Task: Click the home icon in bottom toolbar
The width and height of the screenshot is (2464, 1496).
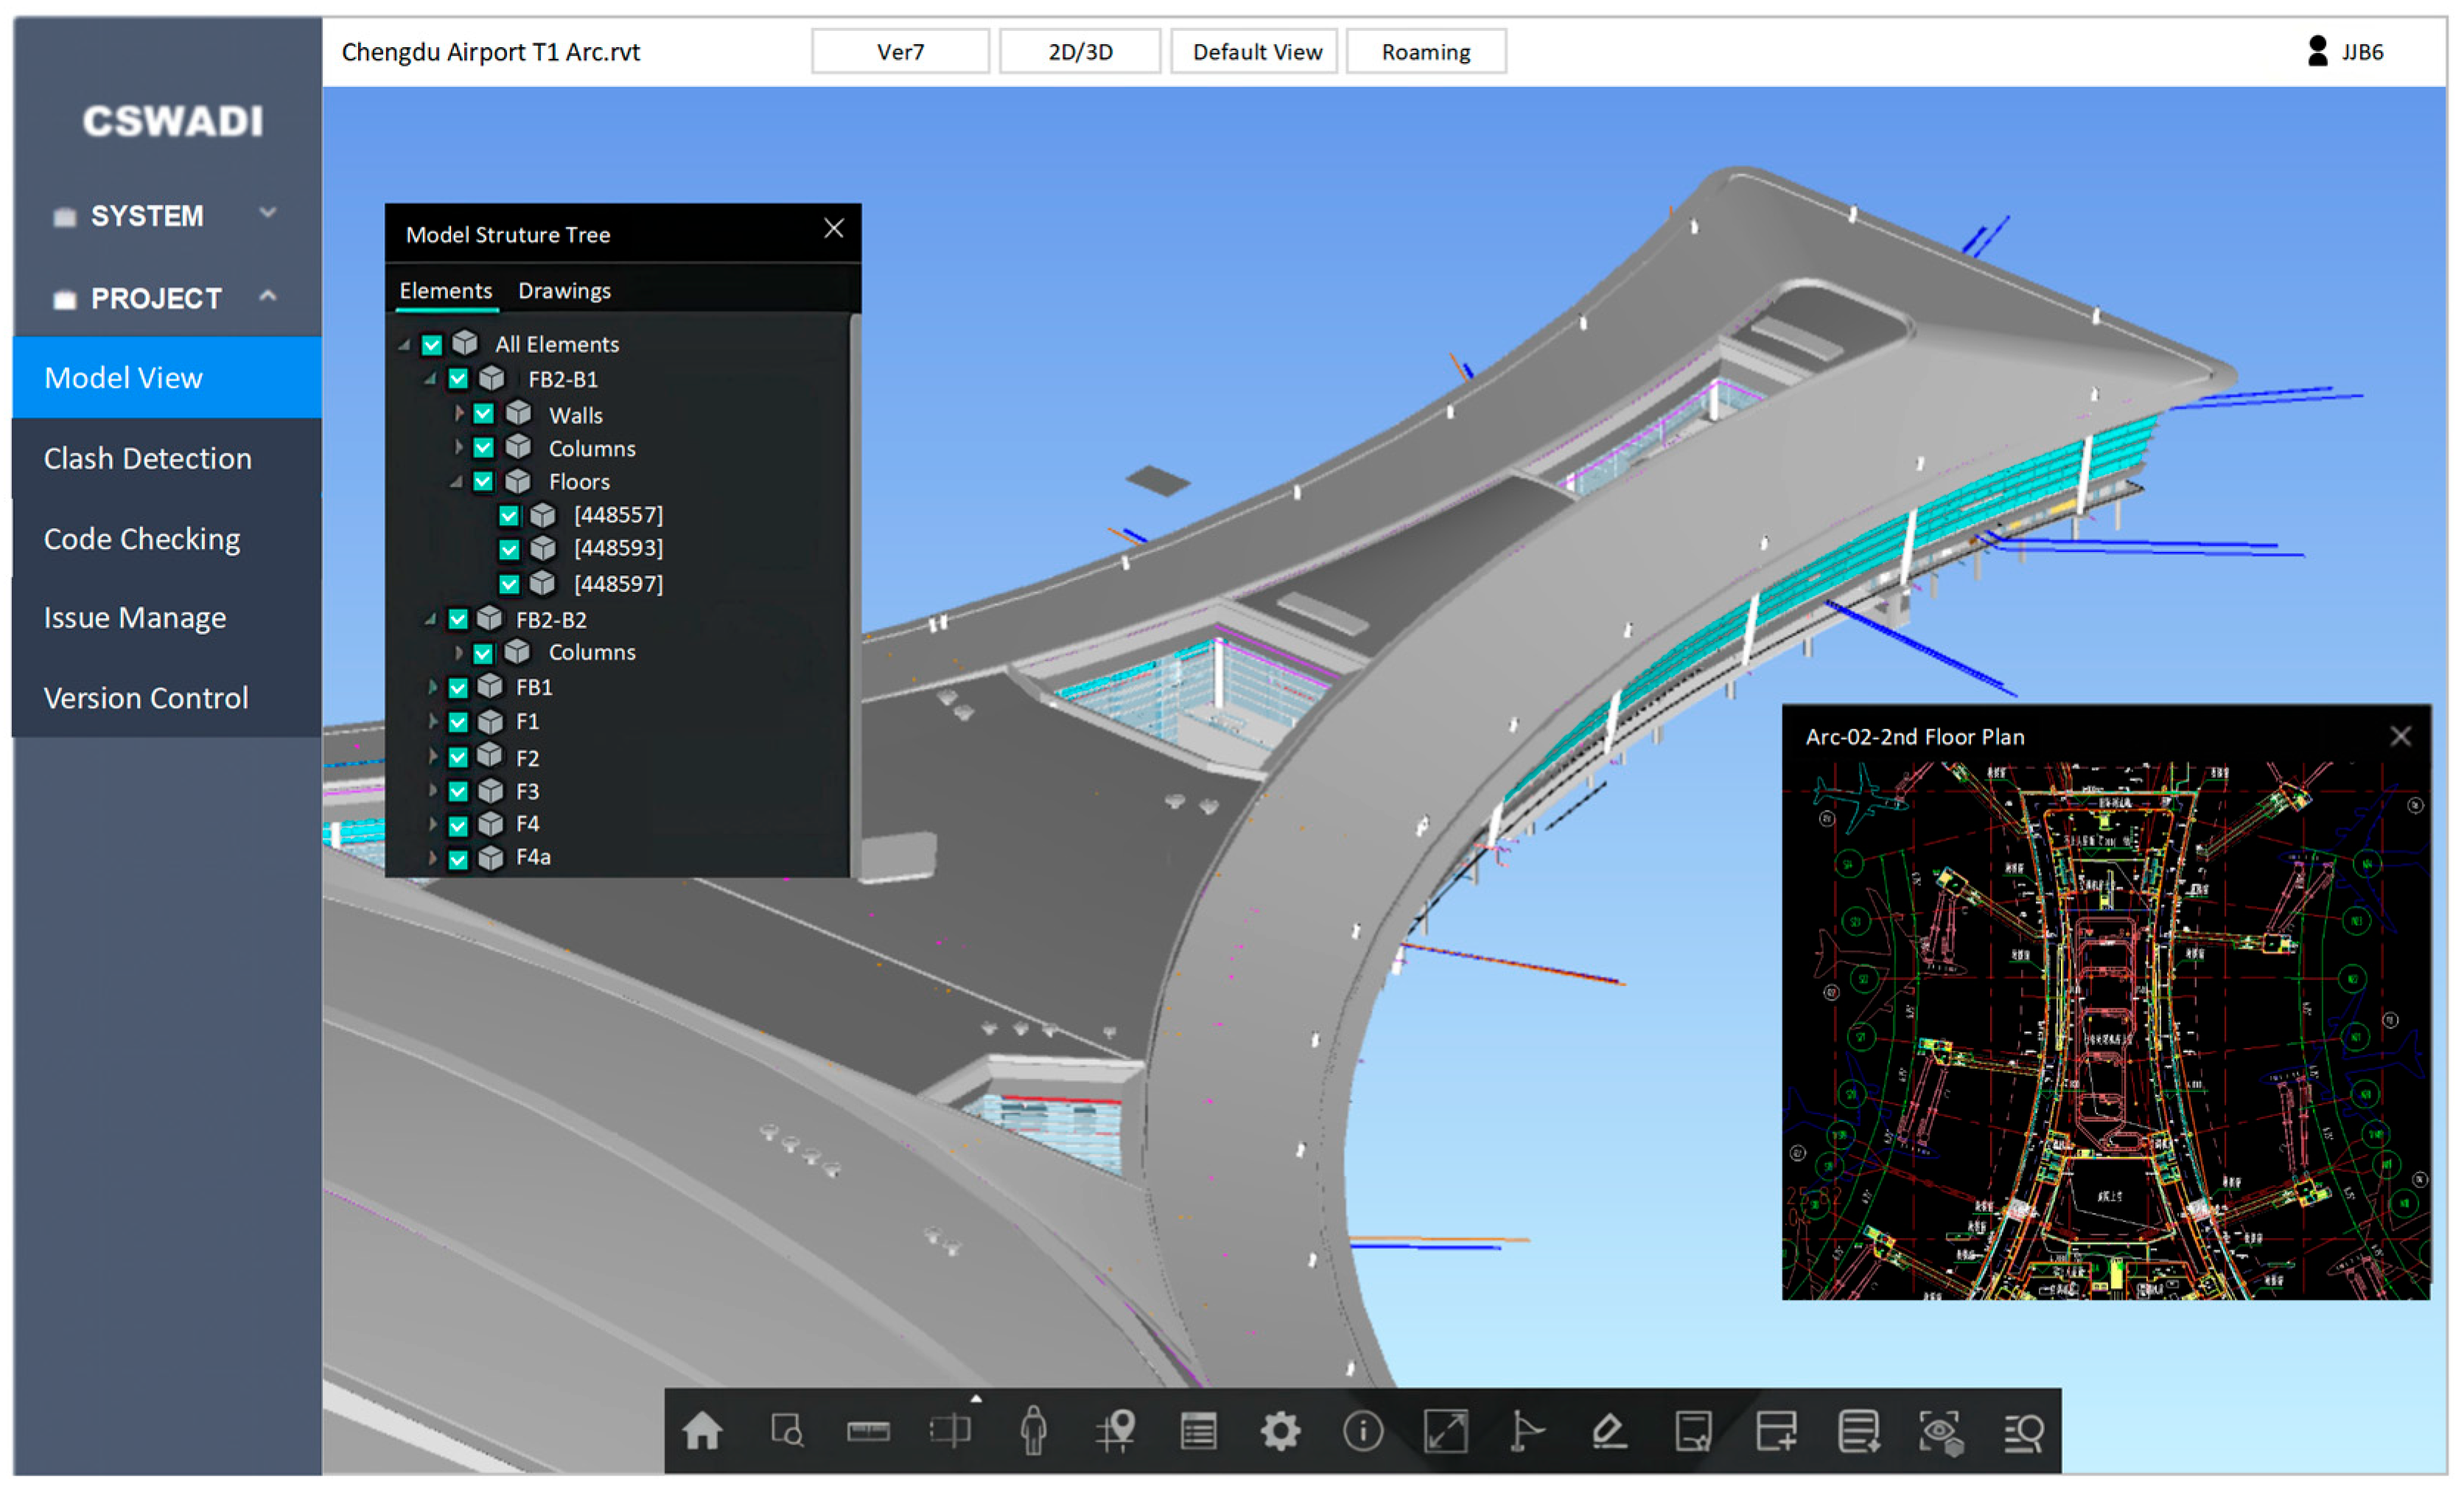Action: coord(702,1431)
